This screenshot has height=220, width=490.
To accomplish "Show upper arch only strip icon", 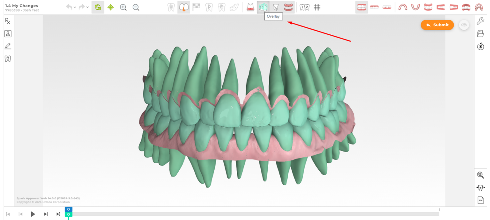I will click(374, 7).
